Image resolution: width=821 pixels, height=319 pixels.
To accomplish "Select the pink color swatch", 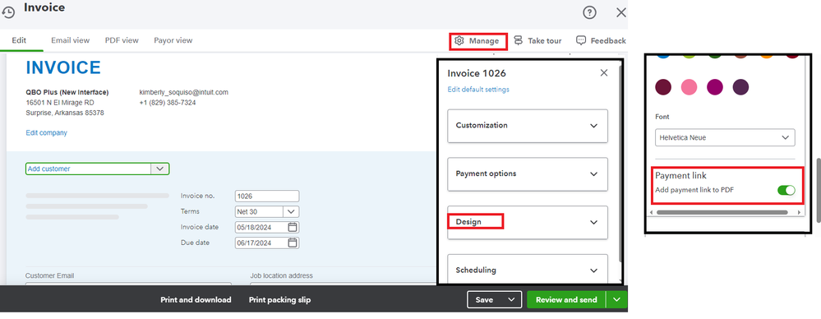I will point(689,87).
